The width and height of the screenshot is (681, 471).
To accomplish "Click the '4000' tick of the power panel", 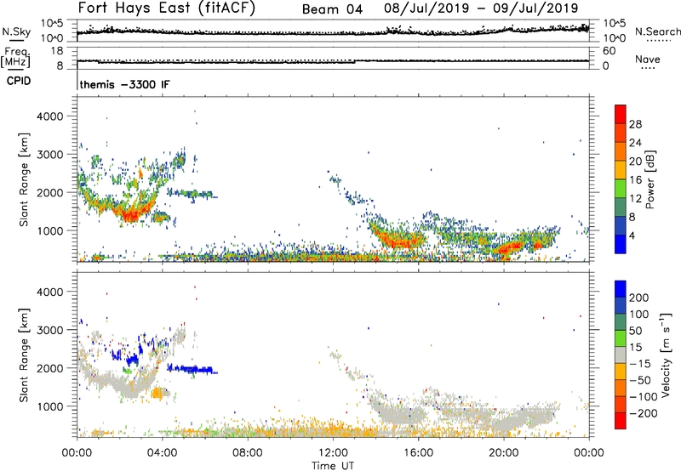I will tap(50, 116).
